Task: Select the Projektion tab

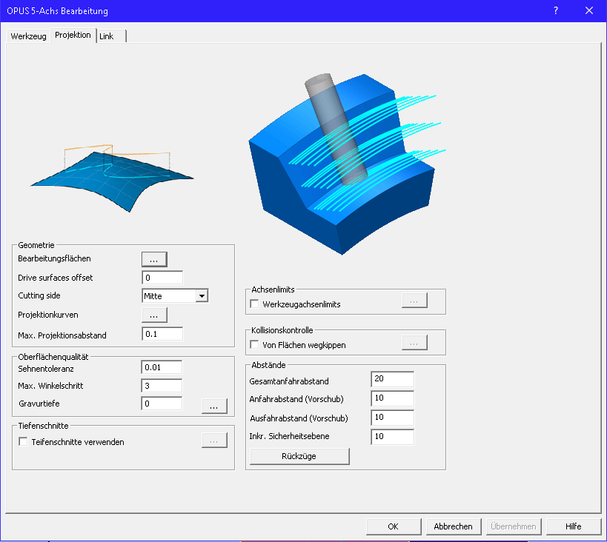Action: pos(73,36)
